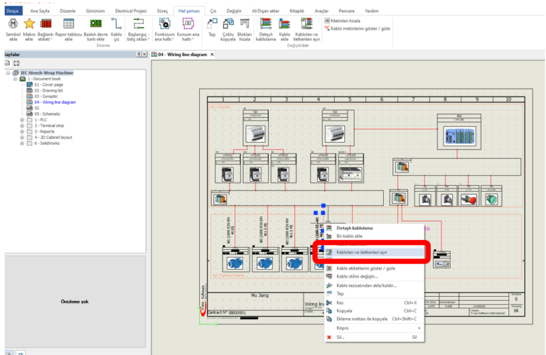This screenshot has width=546, height=355.
Task: Toggle Kablo etiketlerini göster / gizle in context menu
Action: tap(365, 268)
